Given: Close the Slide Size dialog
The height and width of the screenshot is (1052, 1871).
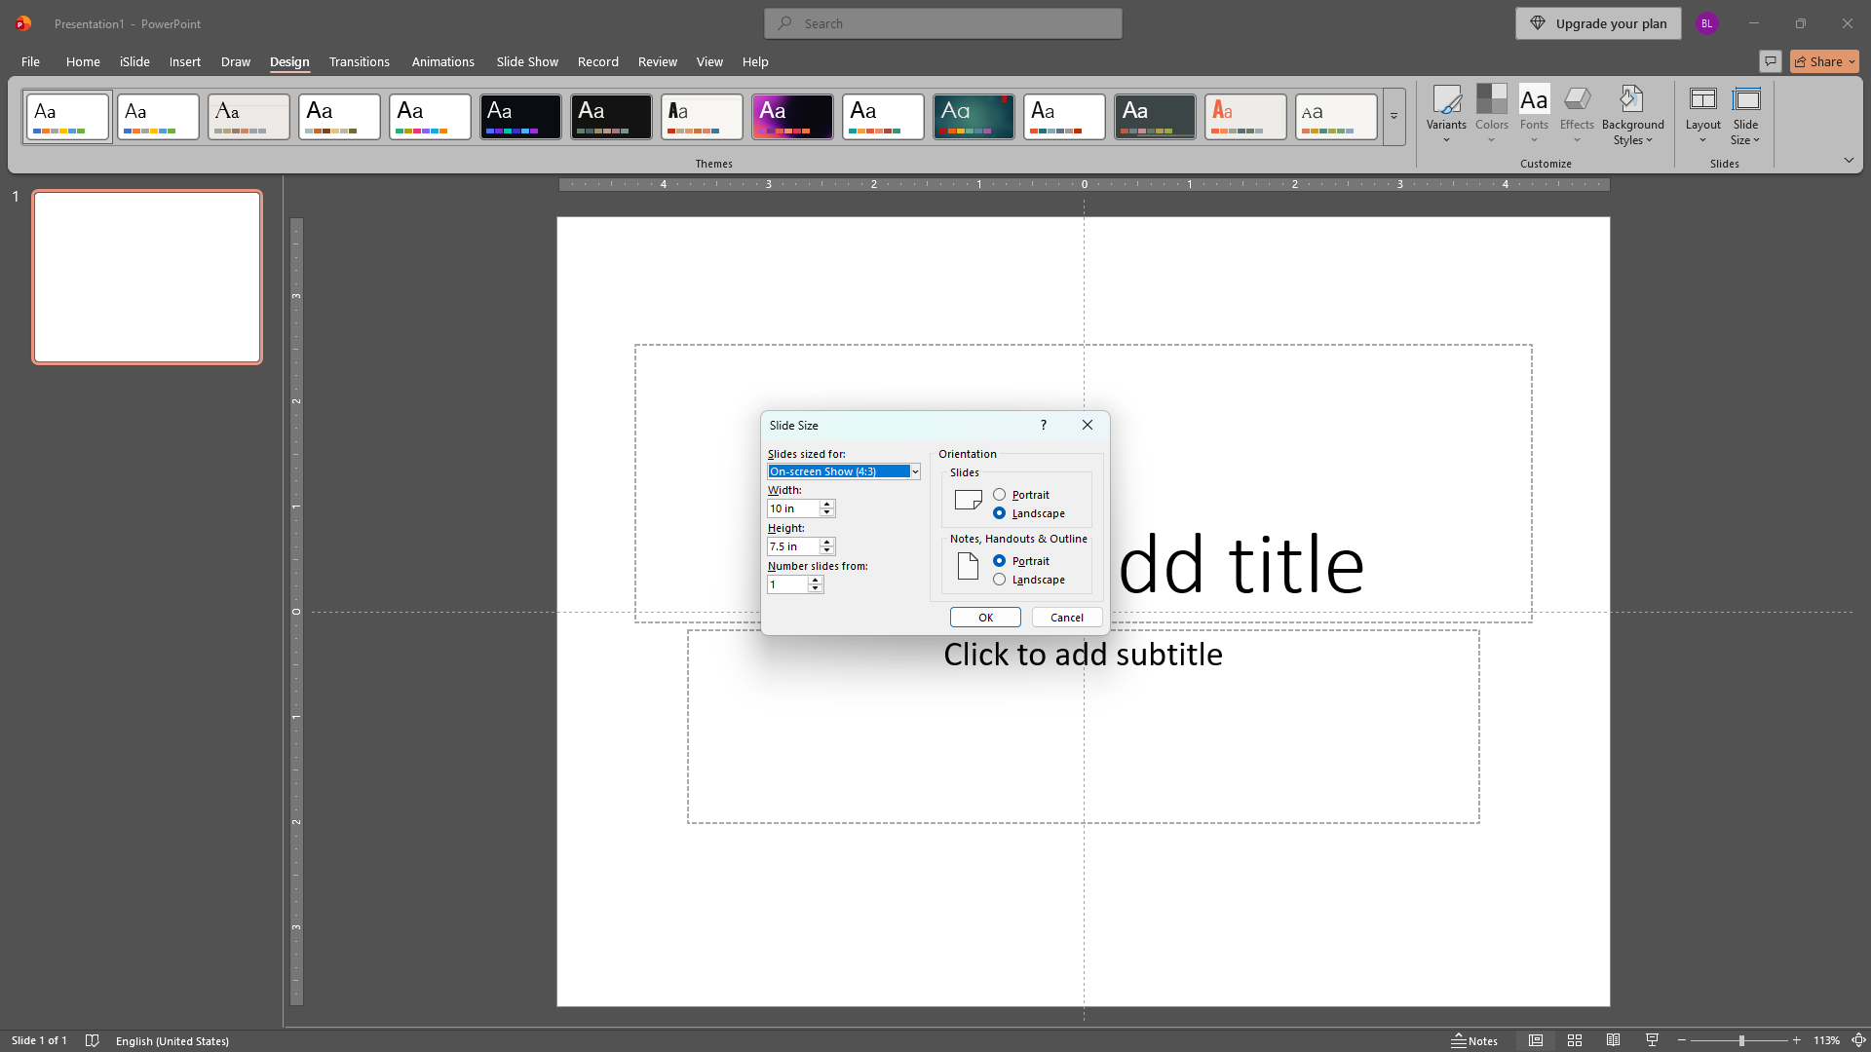Looking at the screenshot, I should (1088, 425).
